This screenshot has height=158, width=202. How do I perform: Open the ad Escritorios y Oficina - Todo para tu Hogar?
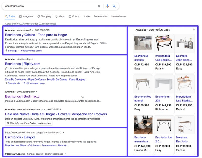[36, 35]
